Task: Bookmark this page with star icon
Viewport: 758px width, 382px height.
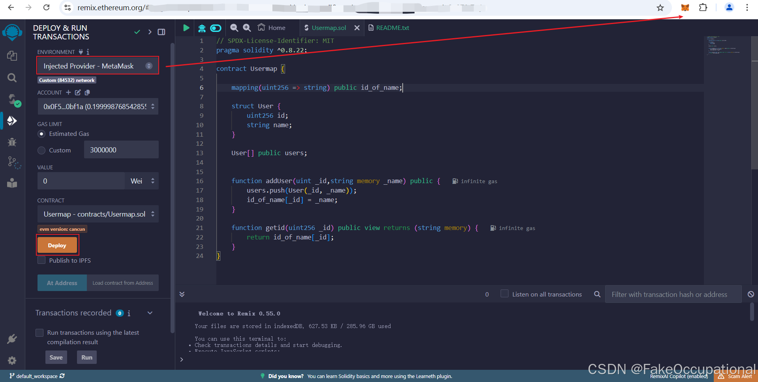Action: tap(660, 7)
